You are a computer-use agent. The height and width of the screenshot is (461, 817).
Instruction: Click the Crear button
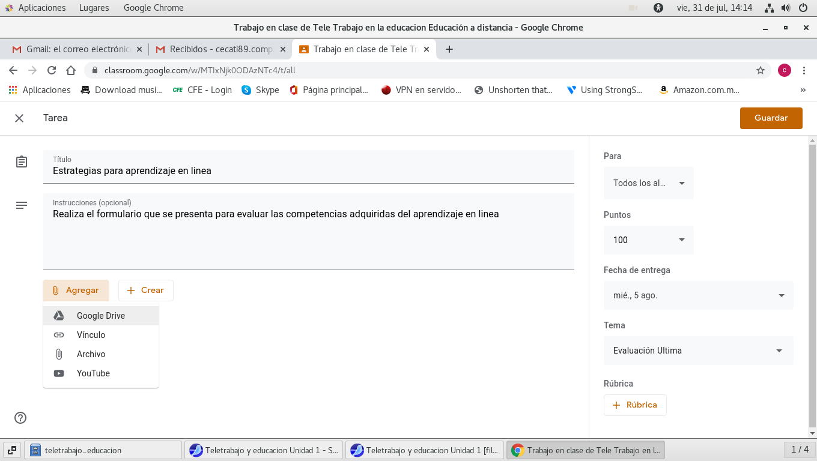(145, 291)
